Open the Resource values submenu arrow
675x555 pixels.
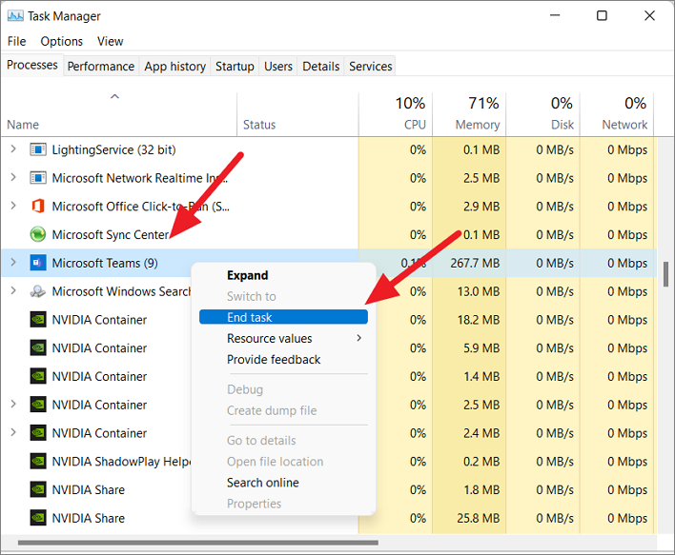point(359,338)
